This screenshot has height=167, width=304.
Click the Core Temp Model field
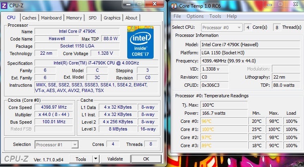(x=250, y=45)
